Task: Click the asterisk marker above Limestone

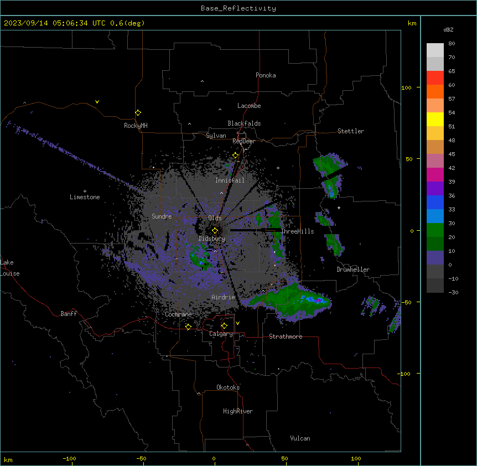Action: 85,191
